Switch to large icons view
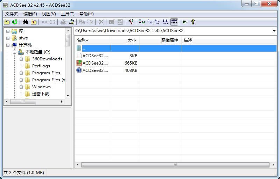280x179 pixels. (x=142, y=22)
